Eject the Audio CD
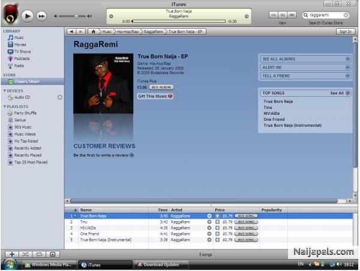Viewport: 360px width, 271px height. click(x=59, y=97)
